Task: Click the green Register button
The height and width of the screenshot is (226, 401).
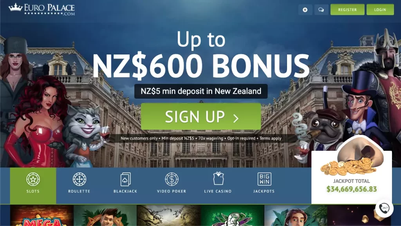Action: (347, 10)
